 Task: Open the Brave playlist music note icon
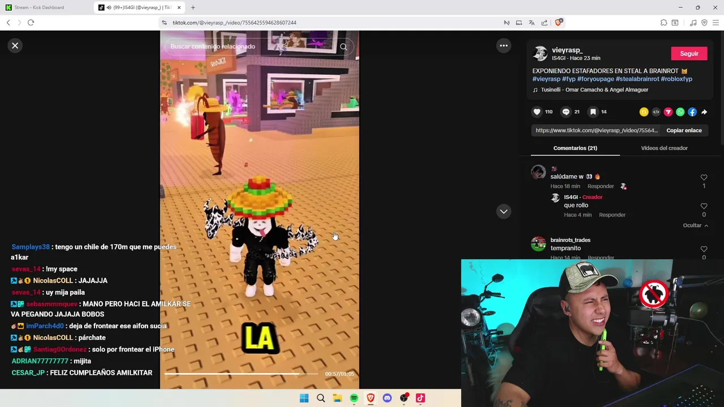click(x=693, y=23)
